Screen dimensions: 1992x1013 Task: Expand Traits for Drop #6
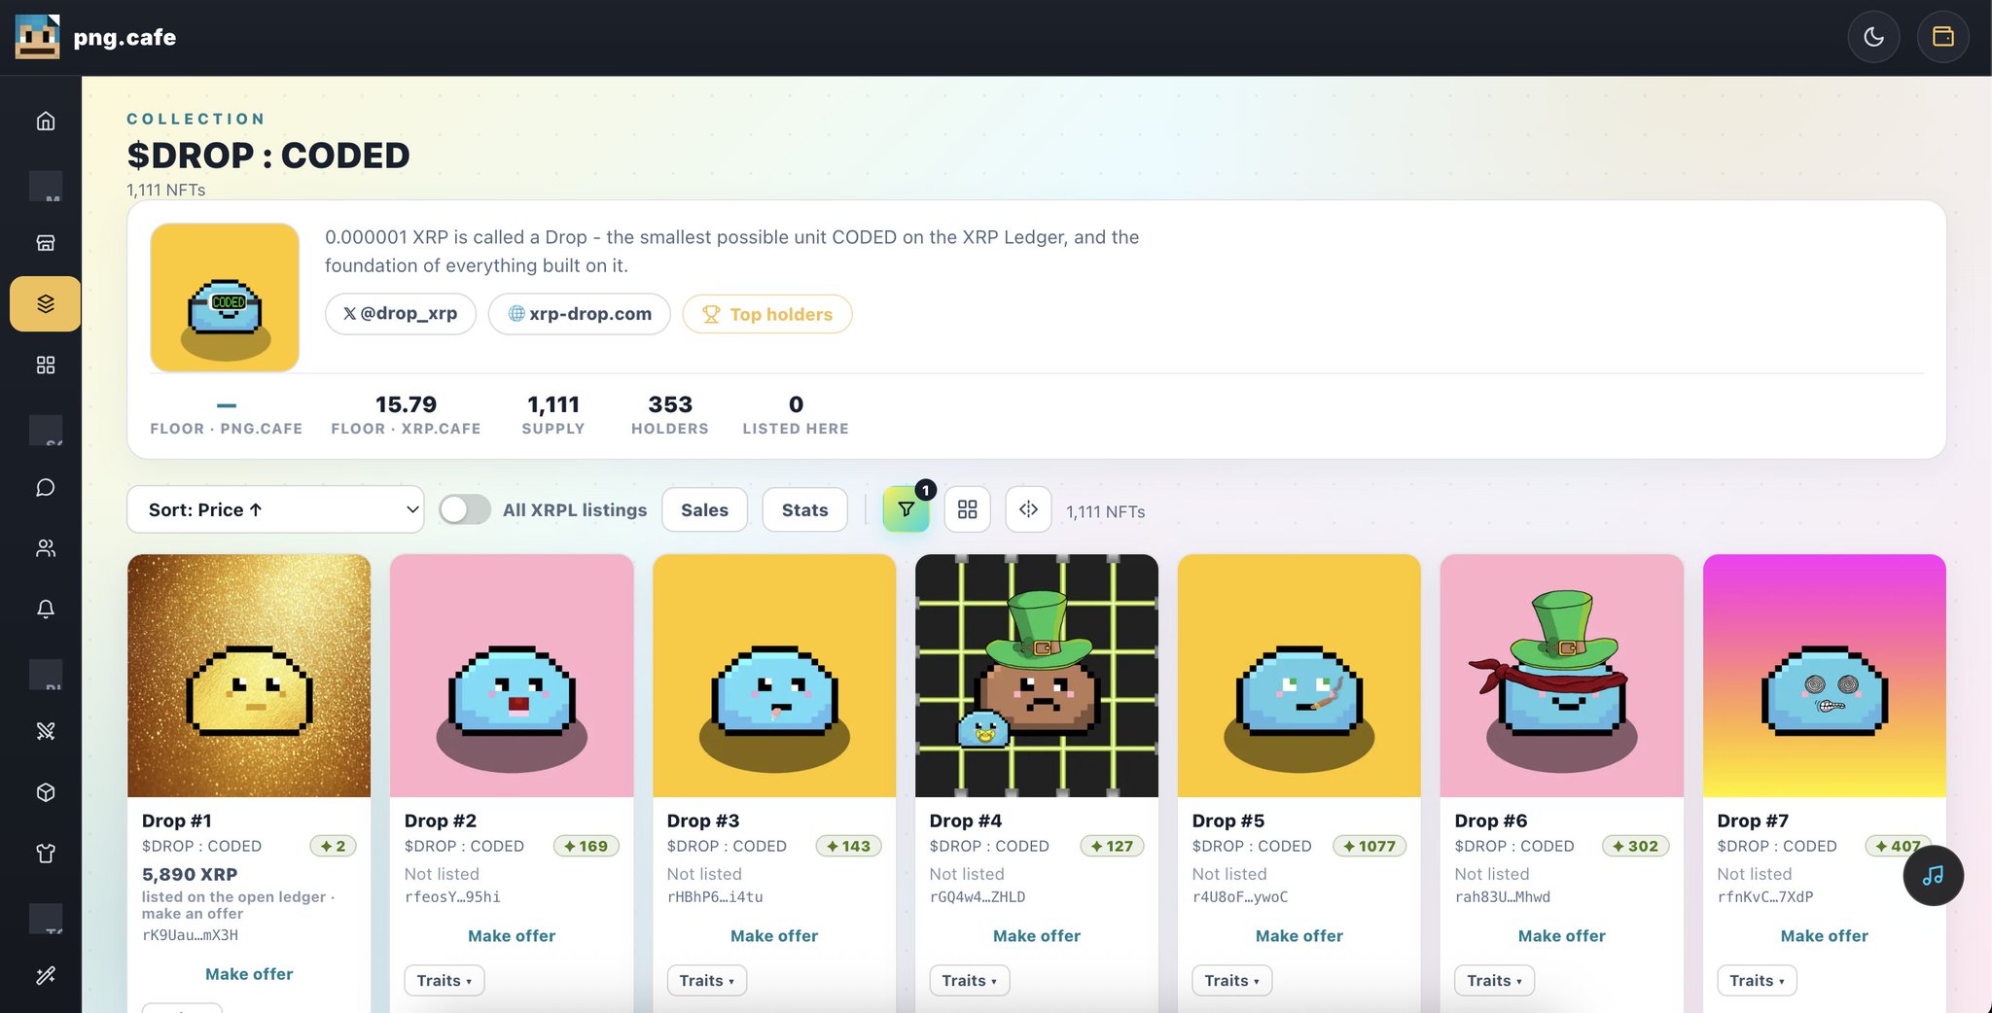tap(1495, 980)
